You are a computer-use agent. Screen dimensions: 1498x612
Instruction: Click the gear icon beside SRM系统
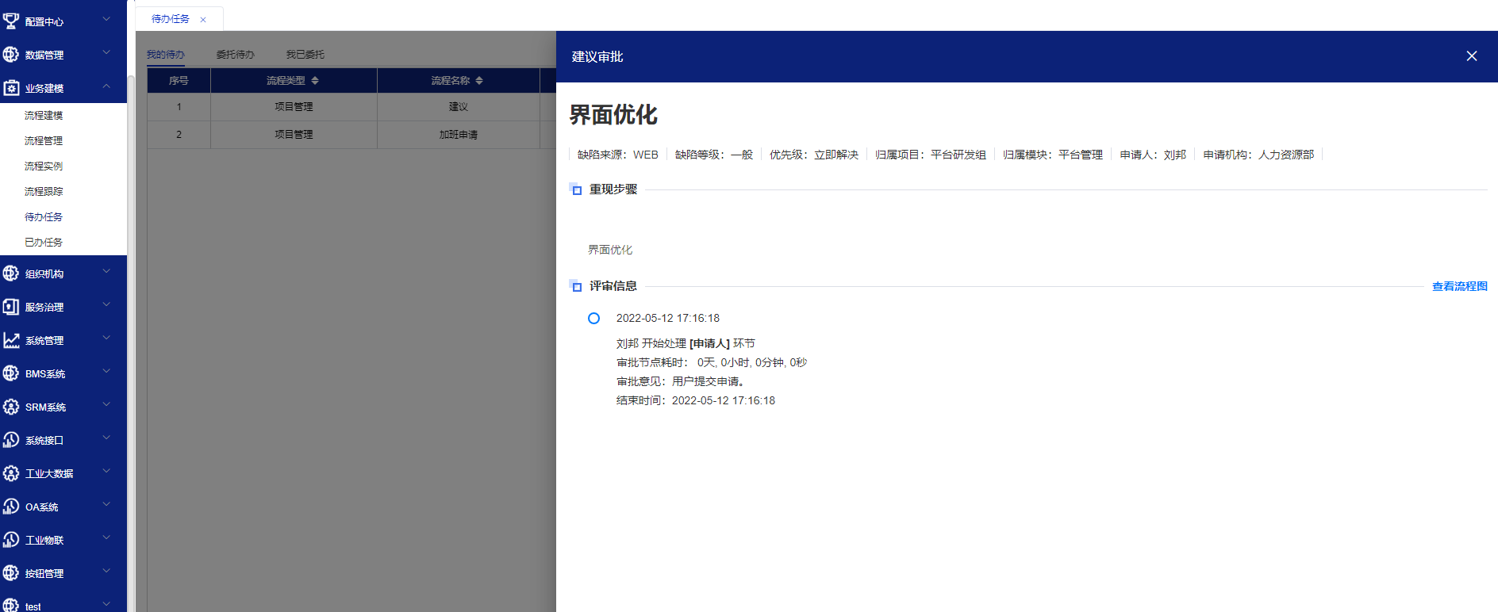click(11, 407)
